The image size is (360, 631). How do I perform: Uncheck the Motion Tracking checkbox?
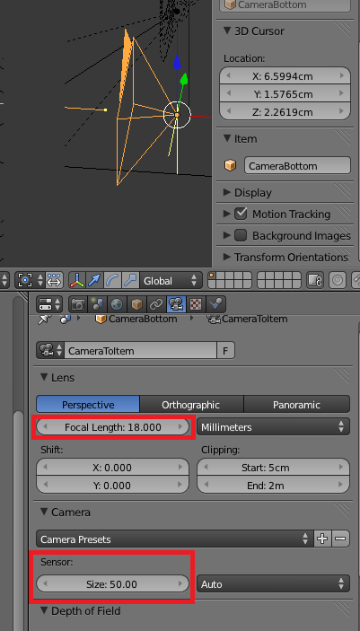coord(241,214)
